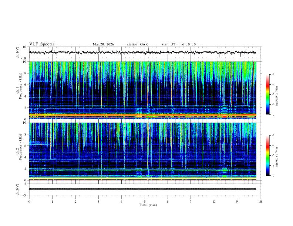The height and width of the screenshot is (226, 293).
Task: Click the '0' tick on Time axis
Action: click(29, 202)
